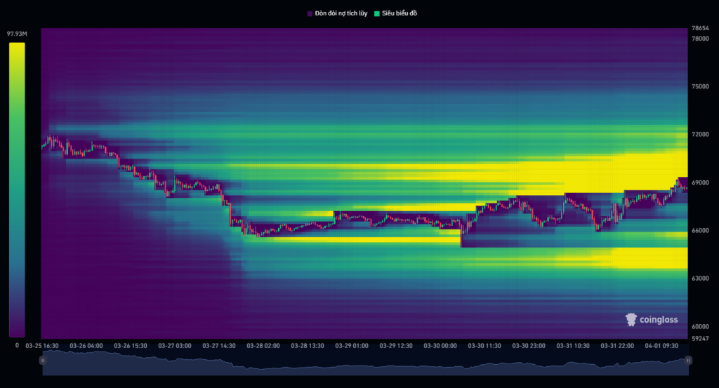Click the 'Siêu biểu đồ' legend label
The image size is (719, 388).
tap(400, 13)
